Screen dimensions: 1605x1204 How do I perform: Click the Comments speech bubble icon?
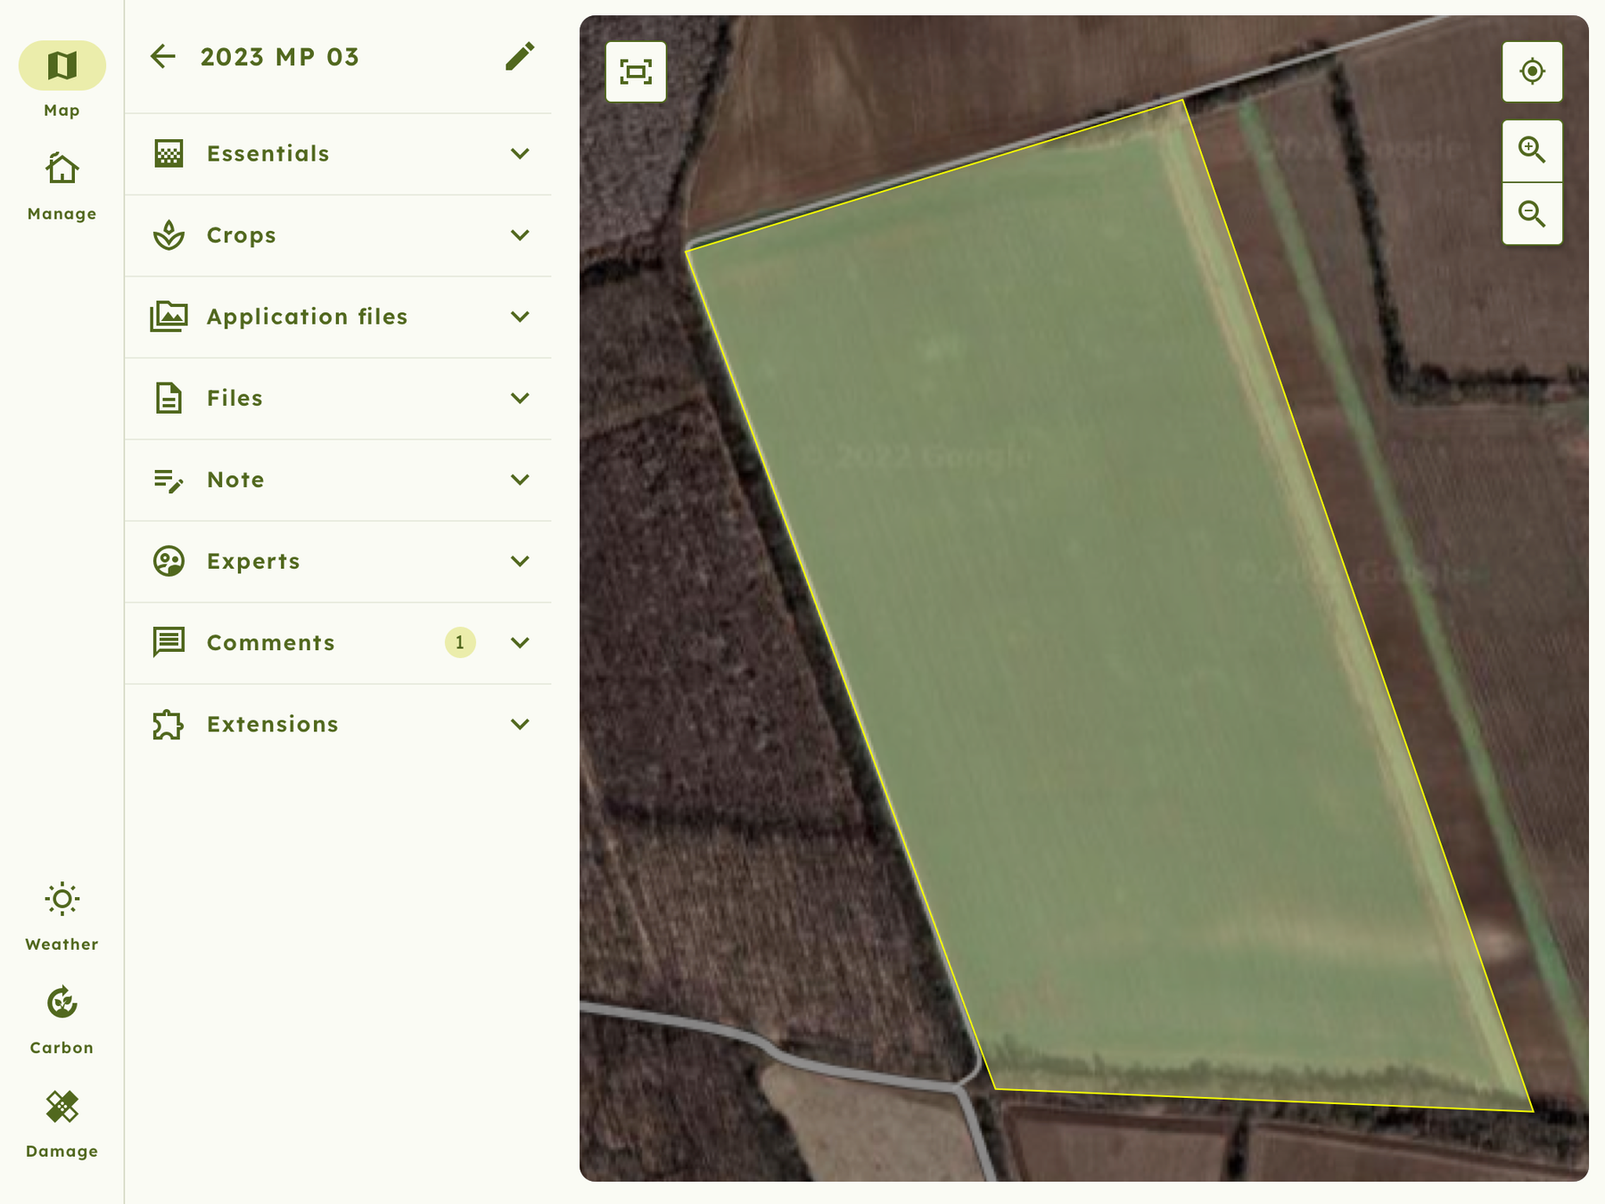coord(168,641)
